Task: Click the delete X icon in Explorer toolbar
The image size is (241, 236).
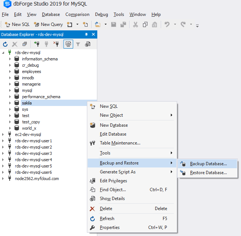Action: click(15, 44)
